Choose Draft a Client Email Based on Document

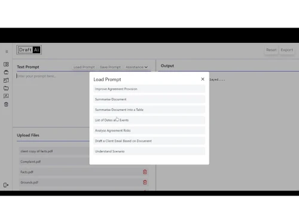(149, 141)
